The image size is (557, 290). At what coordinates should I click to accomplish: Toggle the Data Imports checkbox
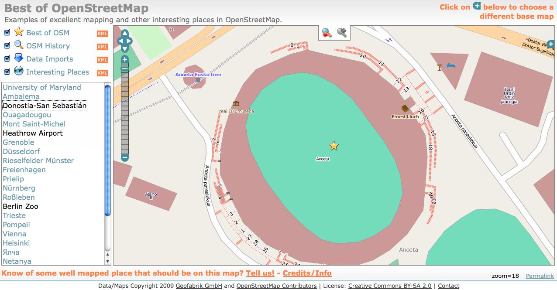(7, 59)
